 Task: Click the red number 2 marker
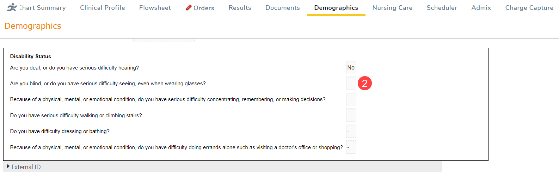[x=365, y=83]
